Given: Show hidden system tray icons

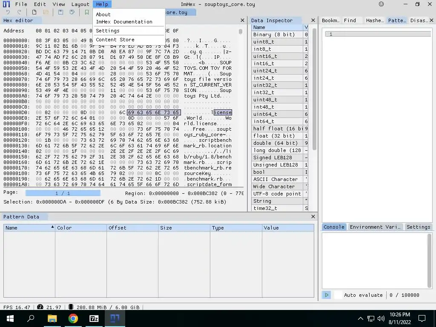Looking at the screenshot, I should click(360, 318).
